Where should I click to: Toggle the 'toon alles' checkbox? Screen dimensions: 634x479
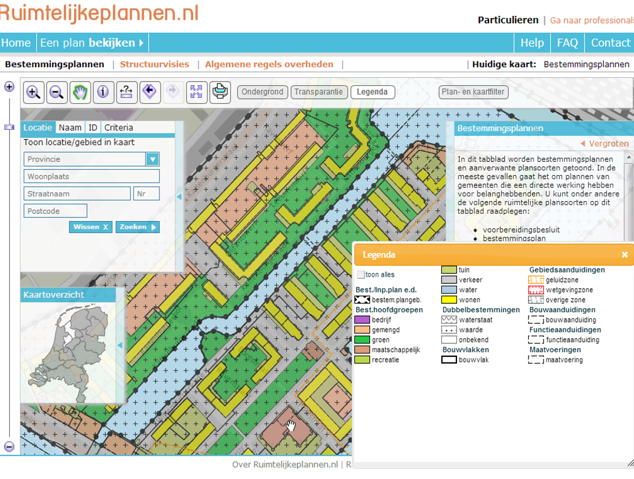pos(361,275)
